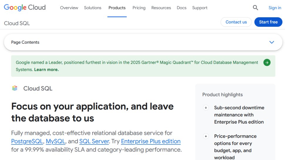Click the Sign in link
285x160 pixels.
pos(275,8)
